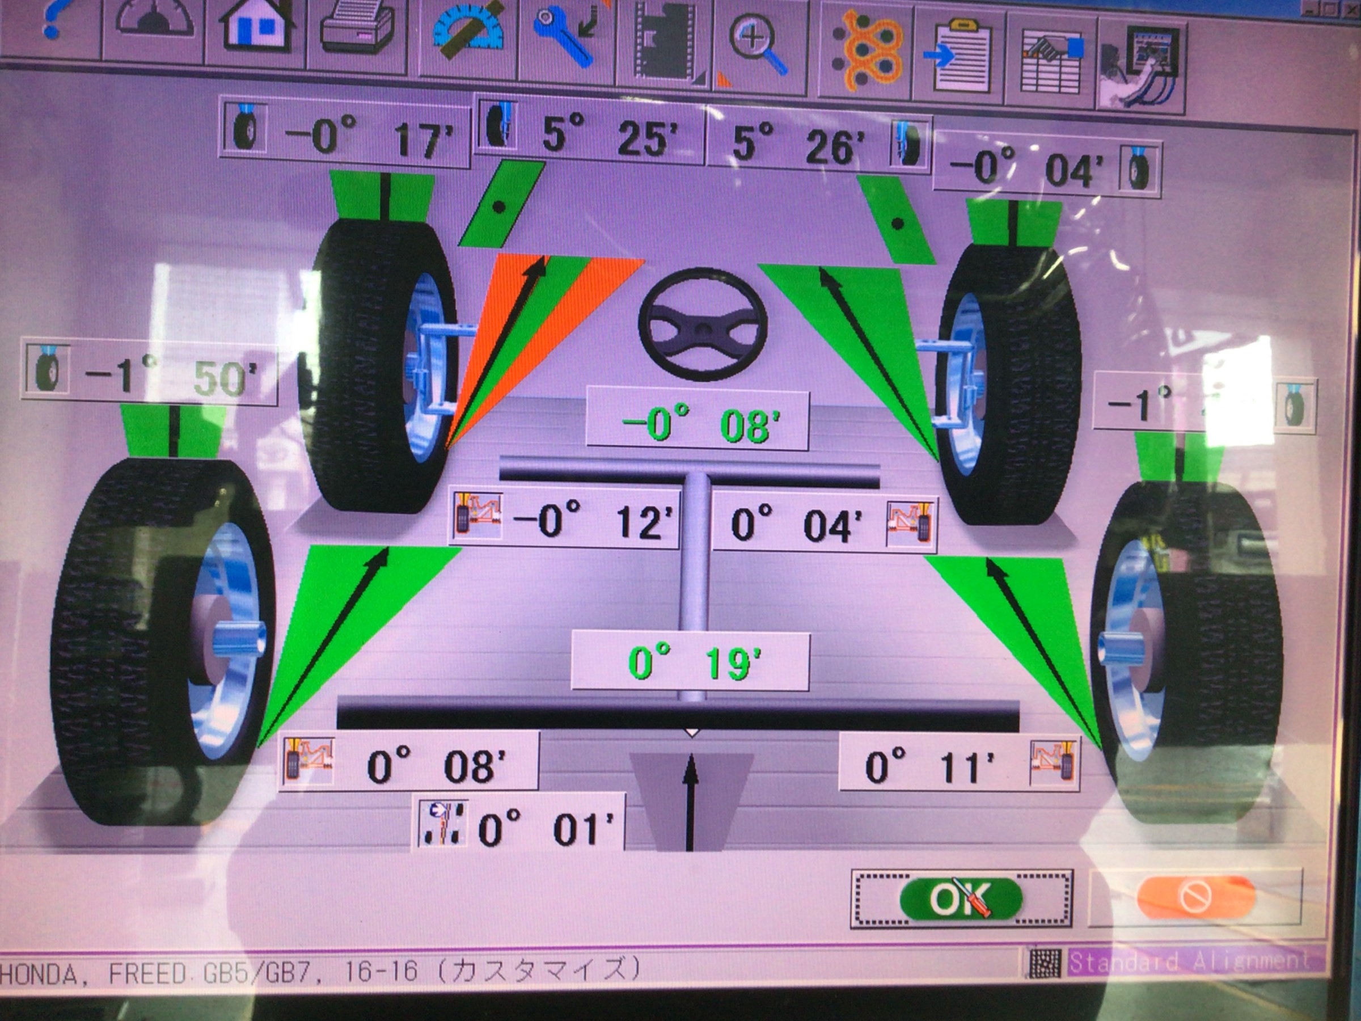Click front total toe -0° 08'
The width and height of the screenshot is (1361, 1021).
pos(697,421)
